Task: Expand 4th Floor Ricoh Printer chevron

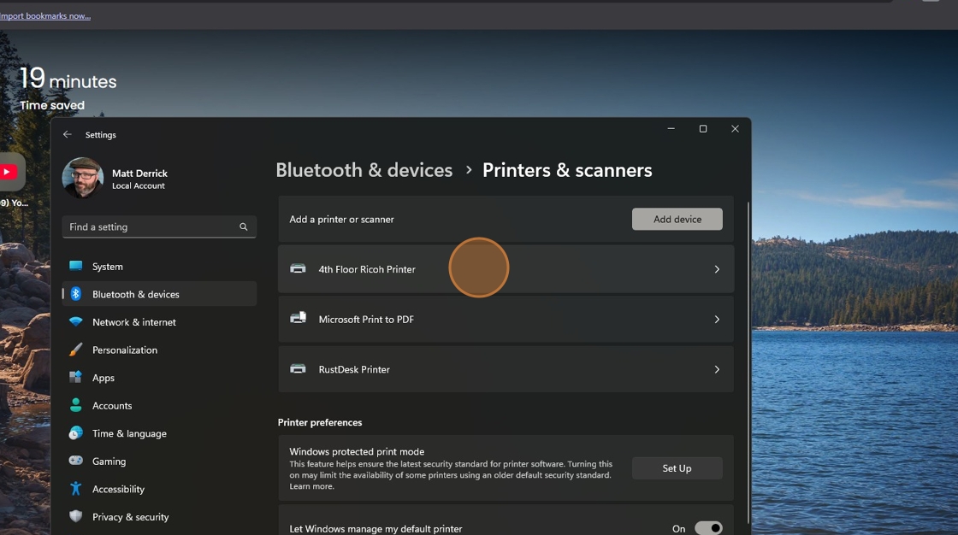Action: coord(717,269)
